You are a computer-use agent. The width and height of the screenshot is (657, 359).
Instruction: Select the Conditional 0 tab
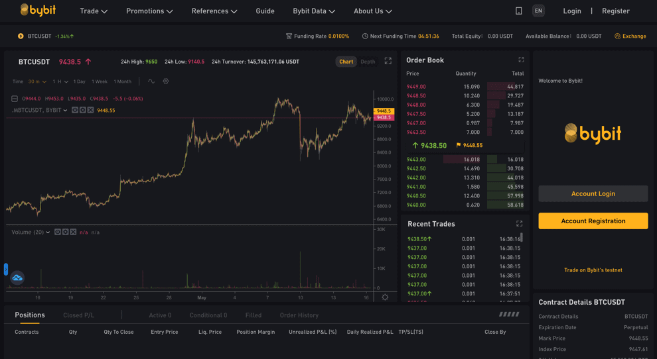pyautogui.click(x=208, y=315)
